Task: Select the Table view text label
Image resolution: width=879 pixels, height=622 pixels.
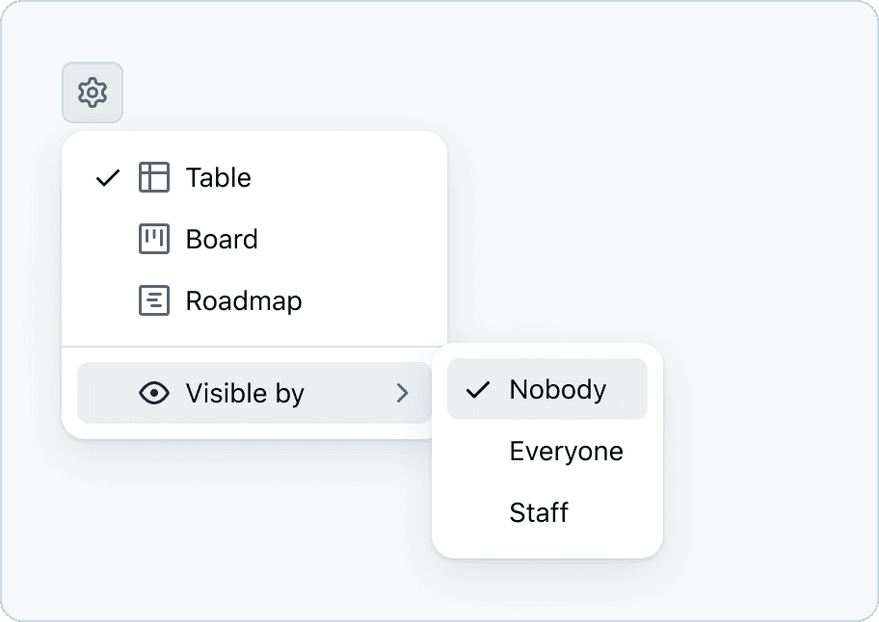Action: [219, 177]
